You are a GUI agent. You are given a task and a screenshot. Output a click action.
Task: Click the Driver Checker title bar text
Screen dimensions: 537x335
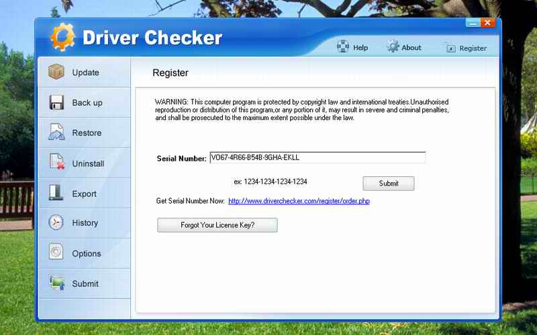pyautogui.click(x=152, y=38)
